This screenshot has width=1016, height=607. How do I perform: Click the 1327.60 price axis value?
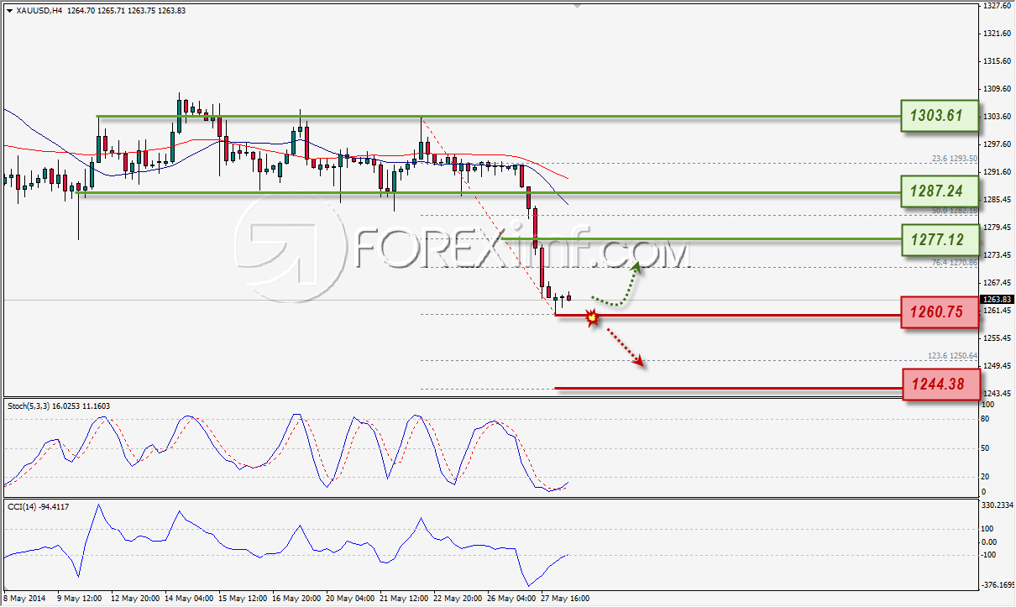[x=996, y=5]
